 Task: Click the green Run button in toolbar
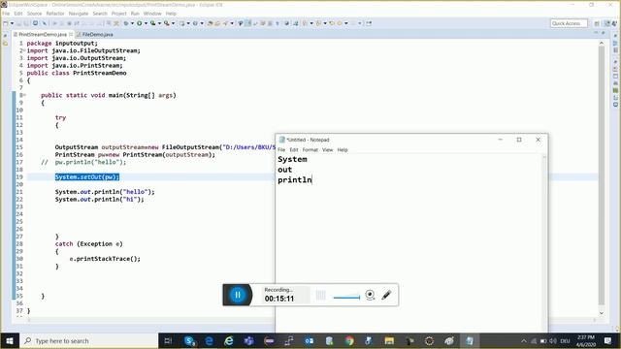click(x=139, y=23)
